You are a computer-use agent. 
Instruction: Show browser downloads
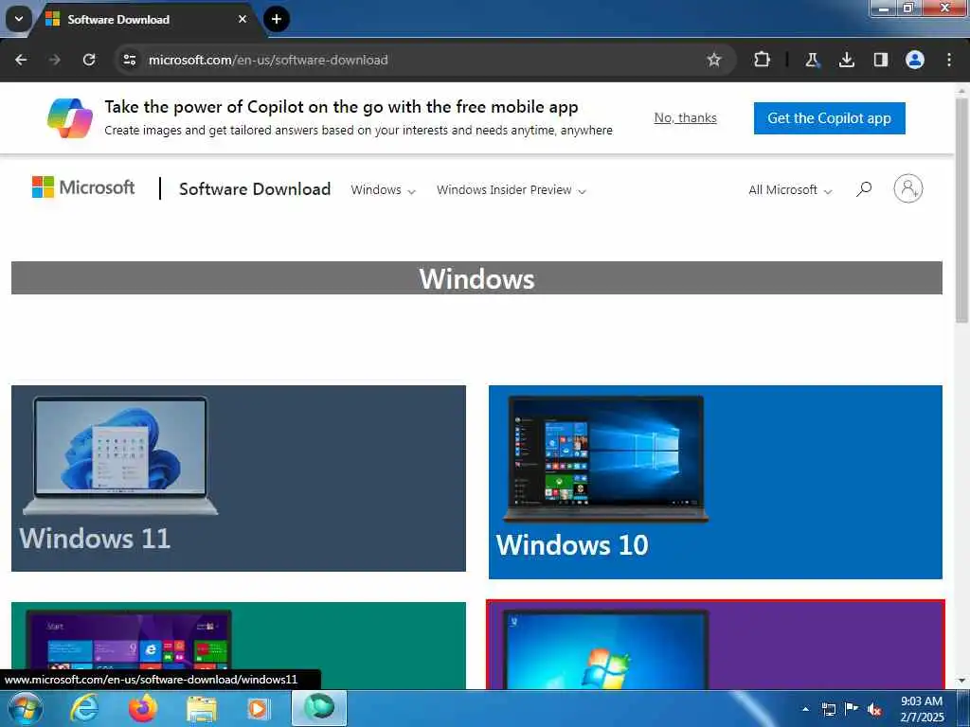(x=847, y=60)
